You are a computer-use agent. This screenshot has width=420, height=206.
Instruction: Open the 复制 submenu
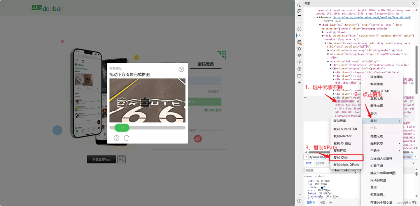tap(382, 121)
